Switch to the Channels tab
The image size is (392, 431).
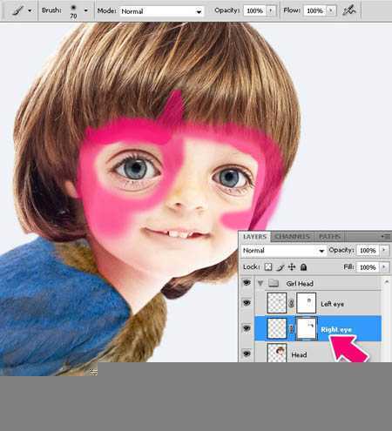pos(292,237)
